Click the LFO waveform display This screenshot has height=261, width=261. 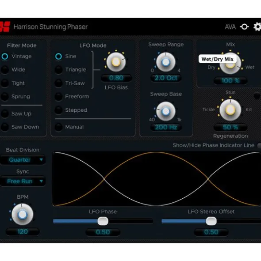point(157,179)
